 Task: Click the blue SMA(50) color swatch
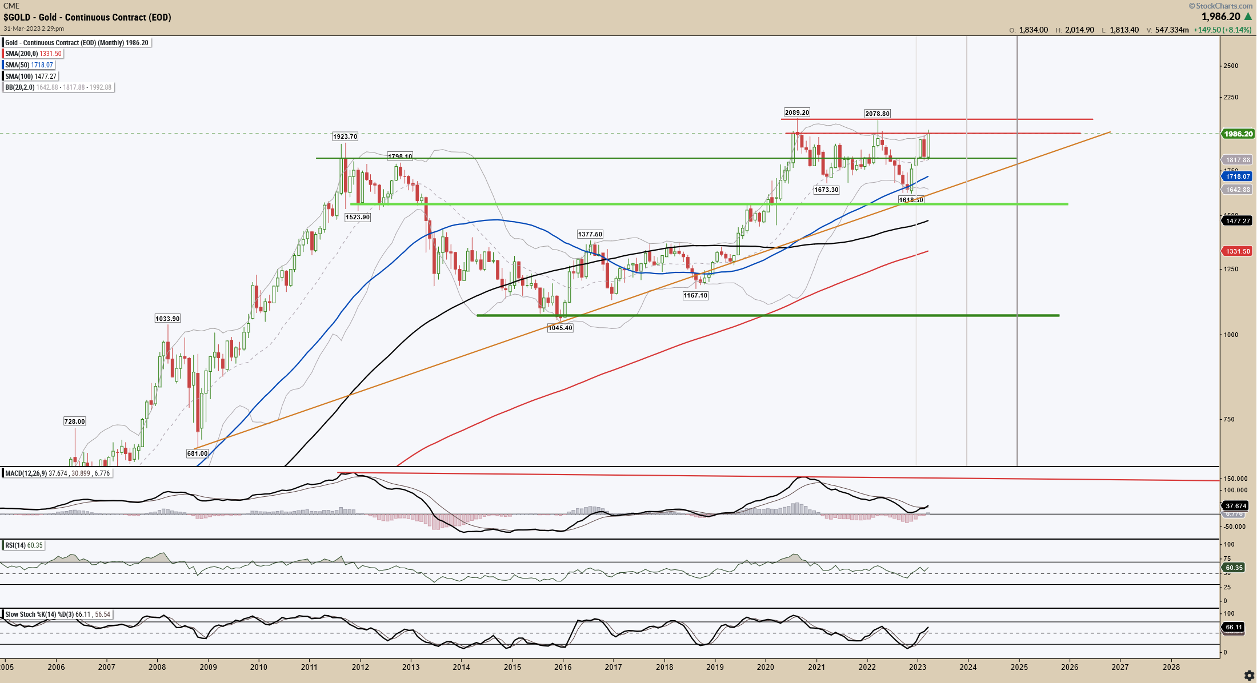coord(3,65)
